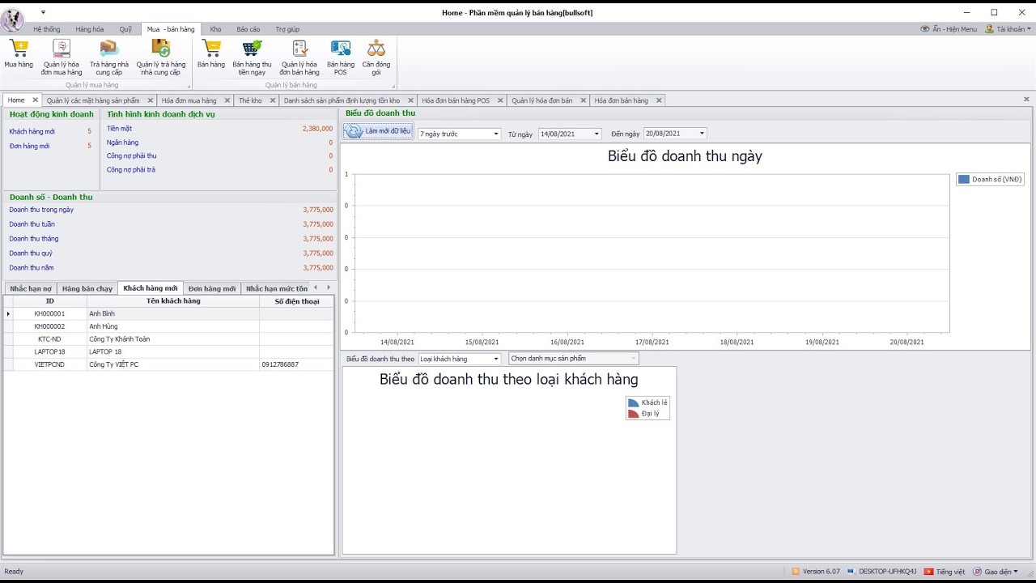Expand the 7 ngày trước period dropdown
The image size is (1036, 583).
point(496,134)
